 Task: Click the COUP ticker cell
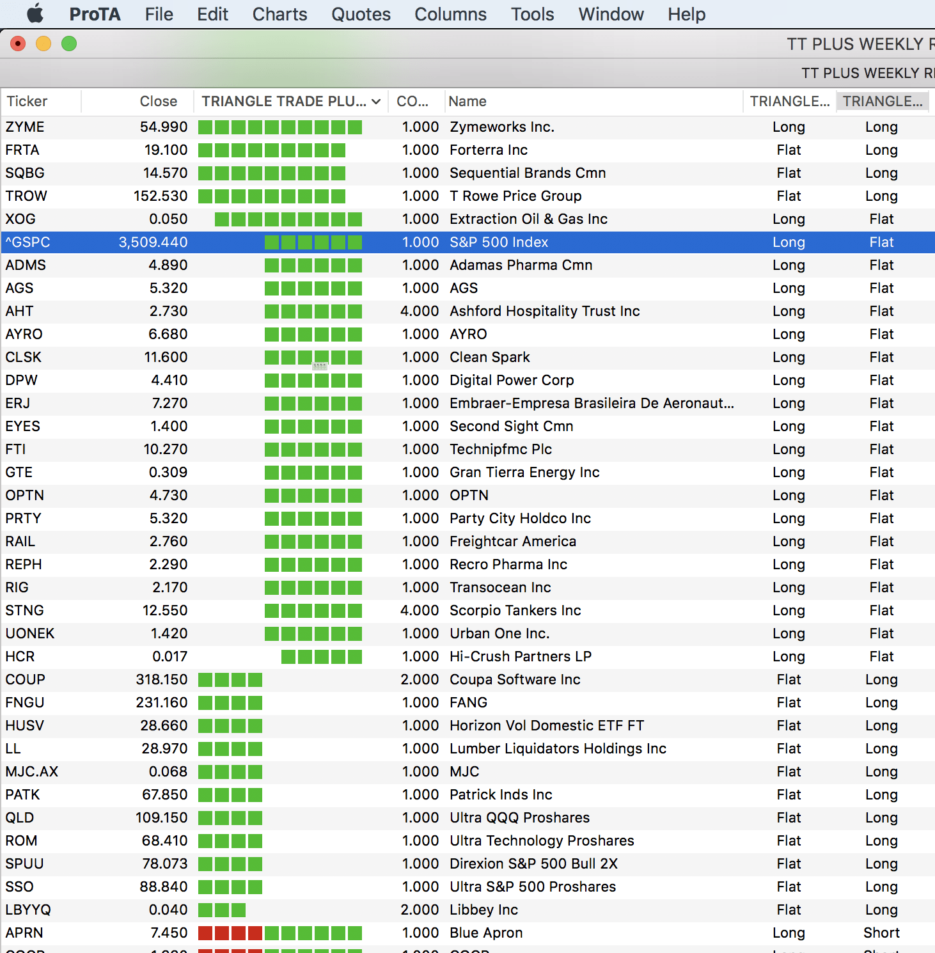coord(26,680)
